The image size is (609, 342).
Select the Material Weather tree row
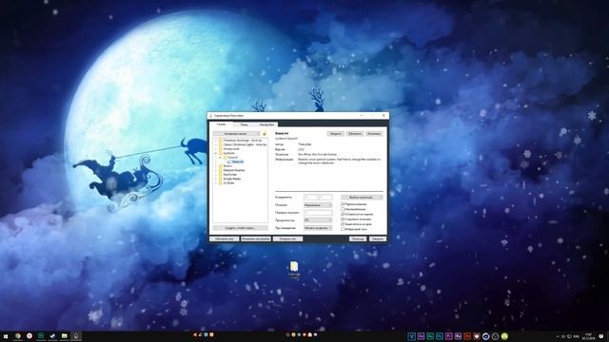tap(234, 170)
